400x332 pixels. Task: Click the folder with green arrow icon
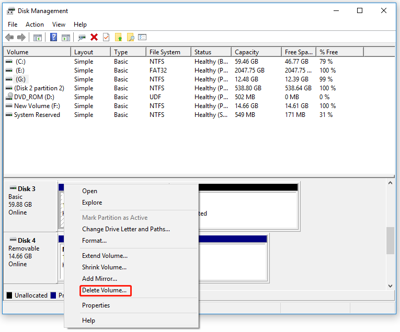pyautogui.click(x=118, y=37)
